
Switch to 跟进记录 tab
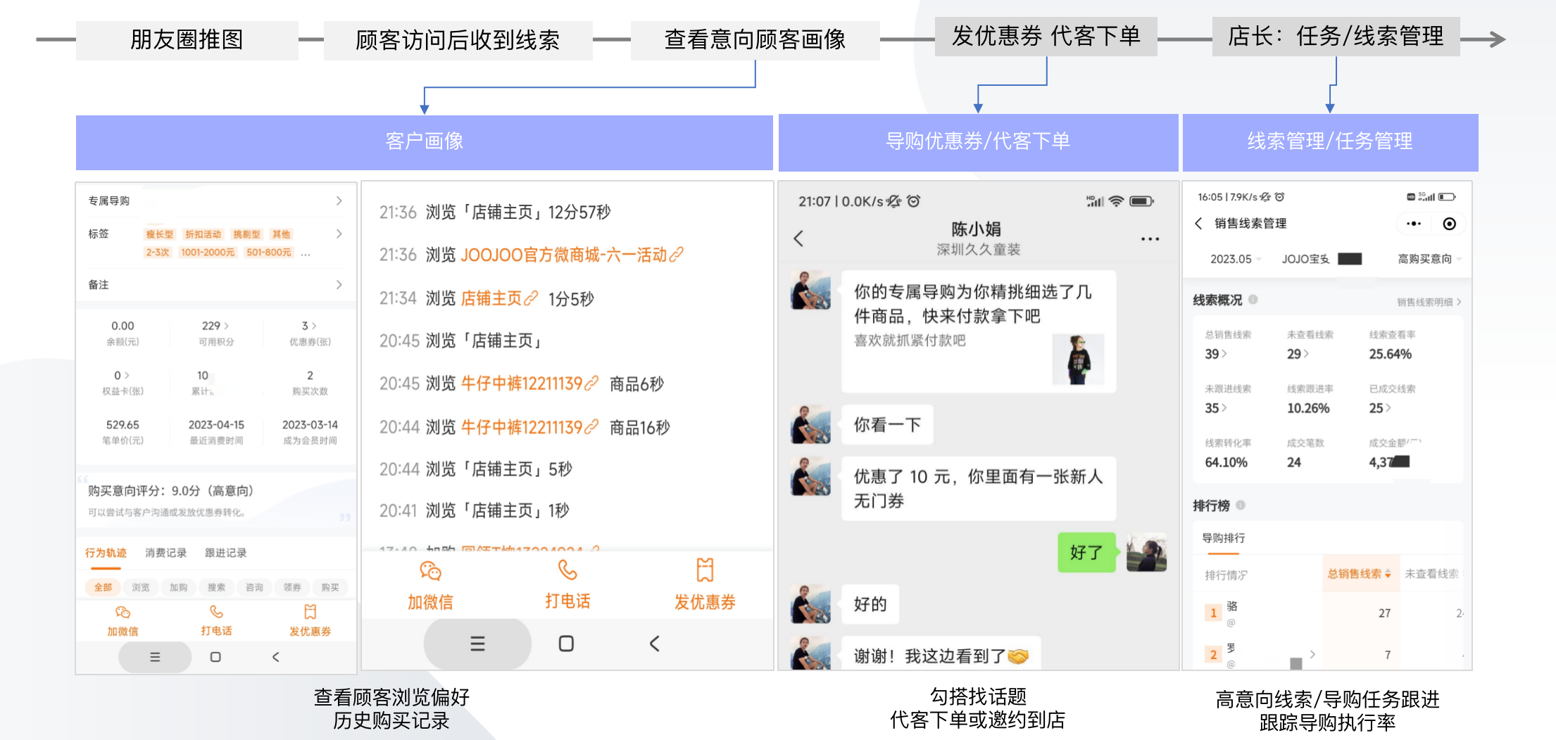pos(226,553)
